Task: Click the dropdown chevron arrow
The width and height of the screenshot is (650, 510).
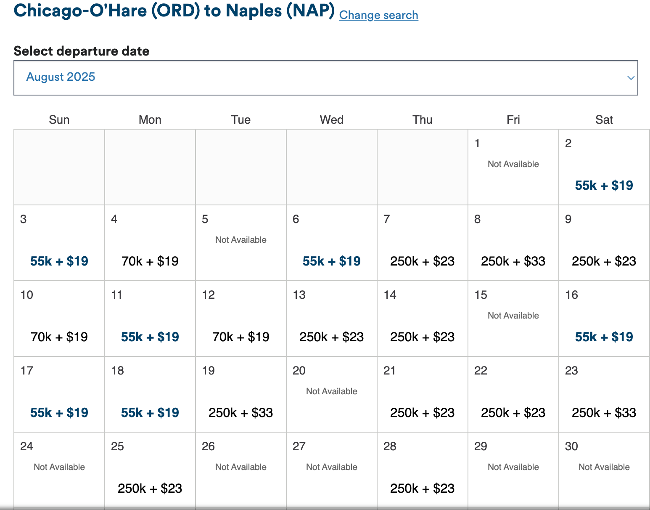Action: click(630, 78)
